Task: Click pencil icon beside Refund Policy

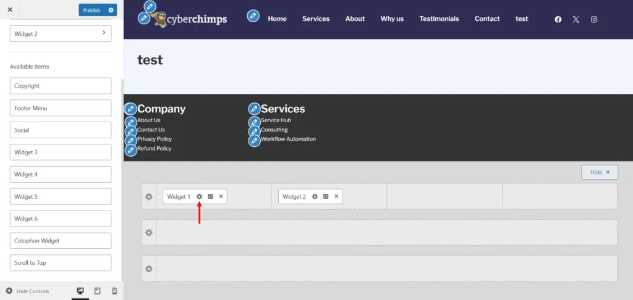Action: point(130,151)
